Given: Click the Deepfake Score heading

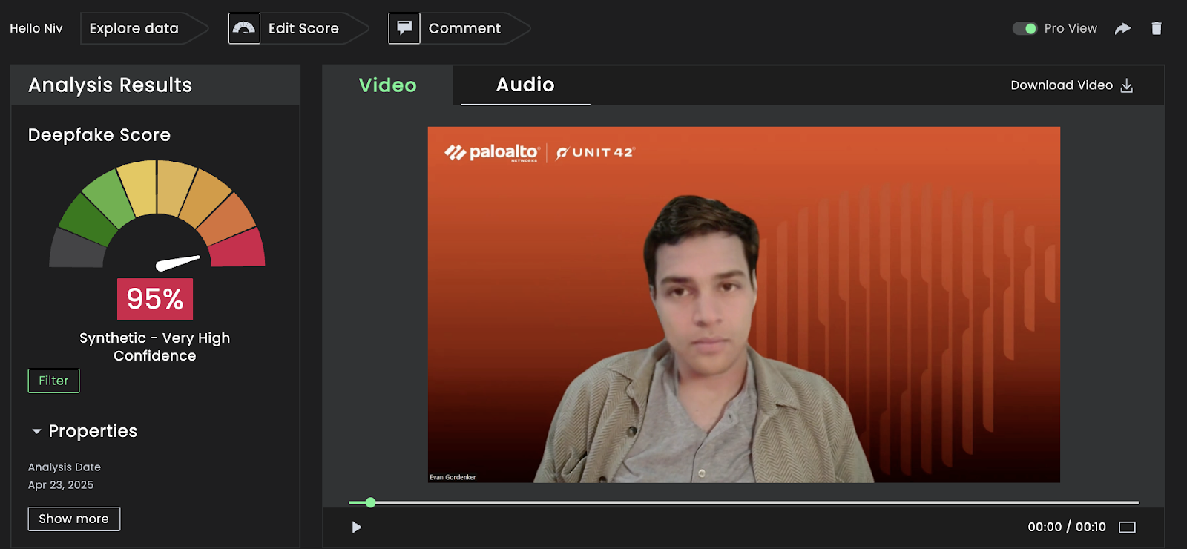Looking at the screenshot, I should [x=99, y=134].
